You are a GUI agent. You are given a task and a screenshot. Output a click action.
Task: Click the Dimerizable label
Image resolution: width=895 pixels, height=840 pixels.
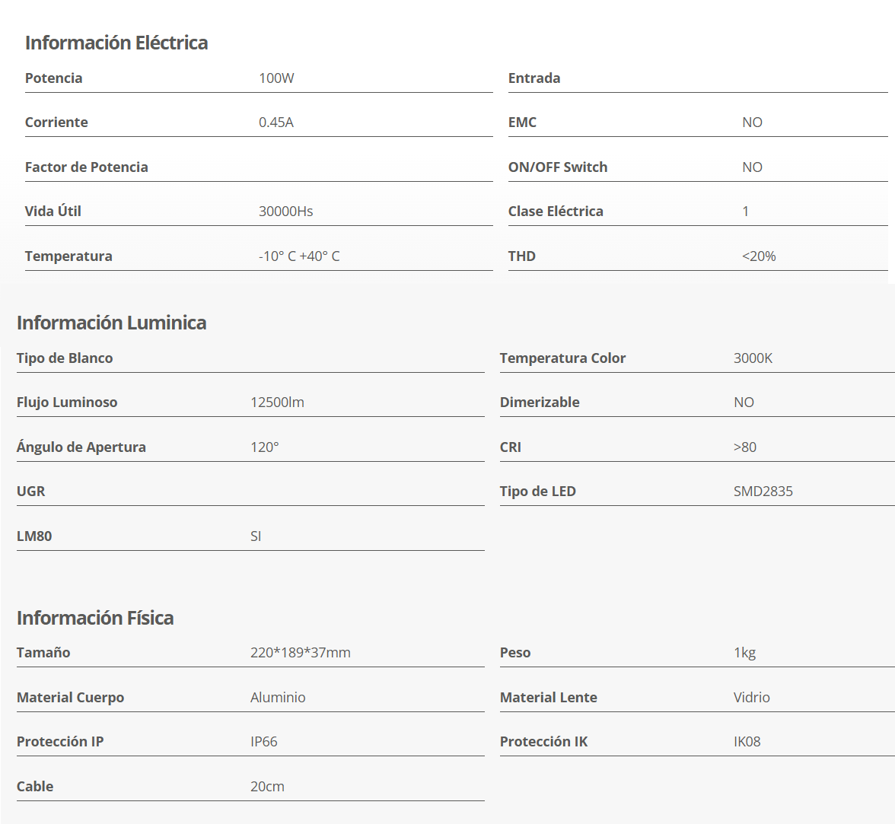[x=540, y=402]
